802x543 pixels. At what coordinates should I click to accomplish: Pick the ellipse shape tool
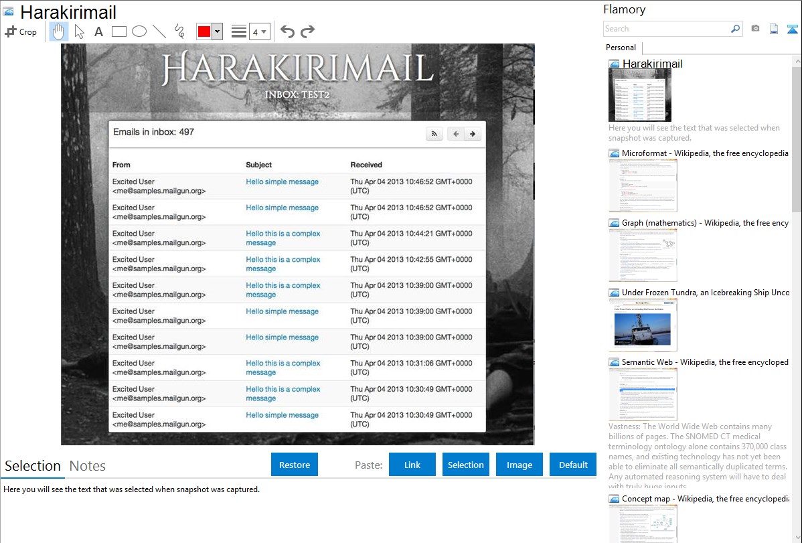pos(139,31)
